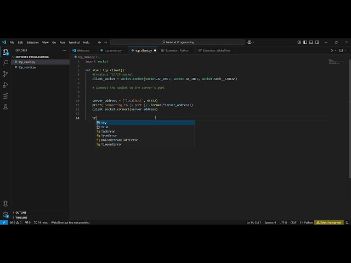Open the Extensions view icon
Screen dimensions: 351x263
(x=5, y=96)
